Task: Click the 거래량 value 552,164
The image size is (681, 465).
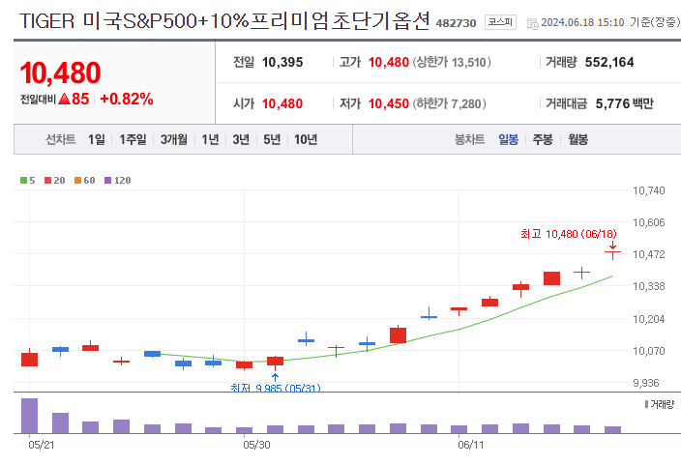Action: click(x=609, y=62)
